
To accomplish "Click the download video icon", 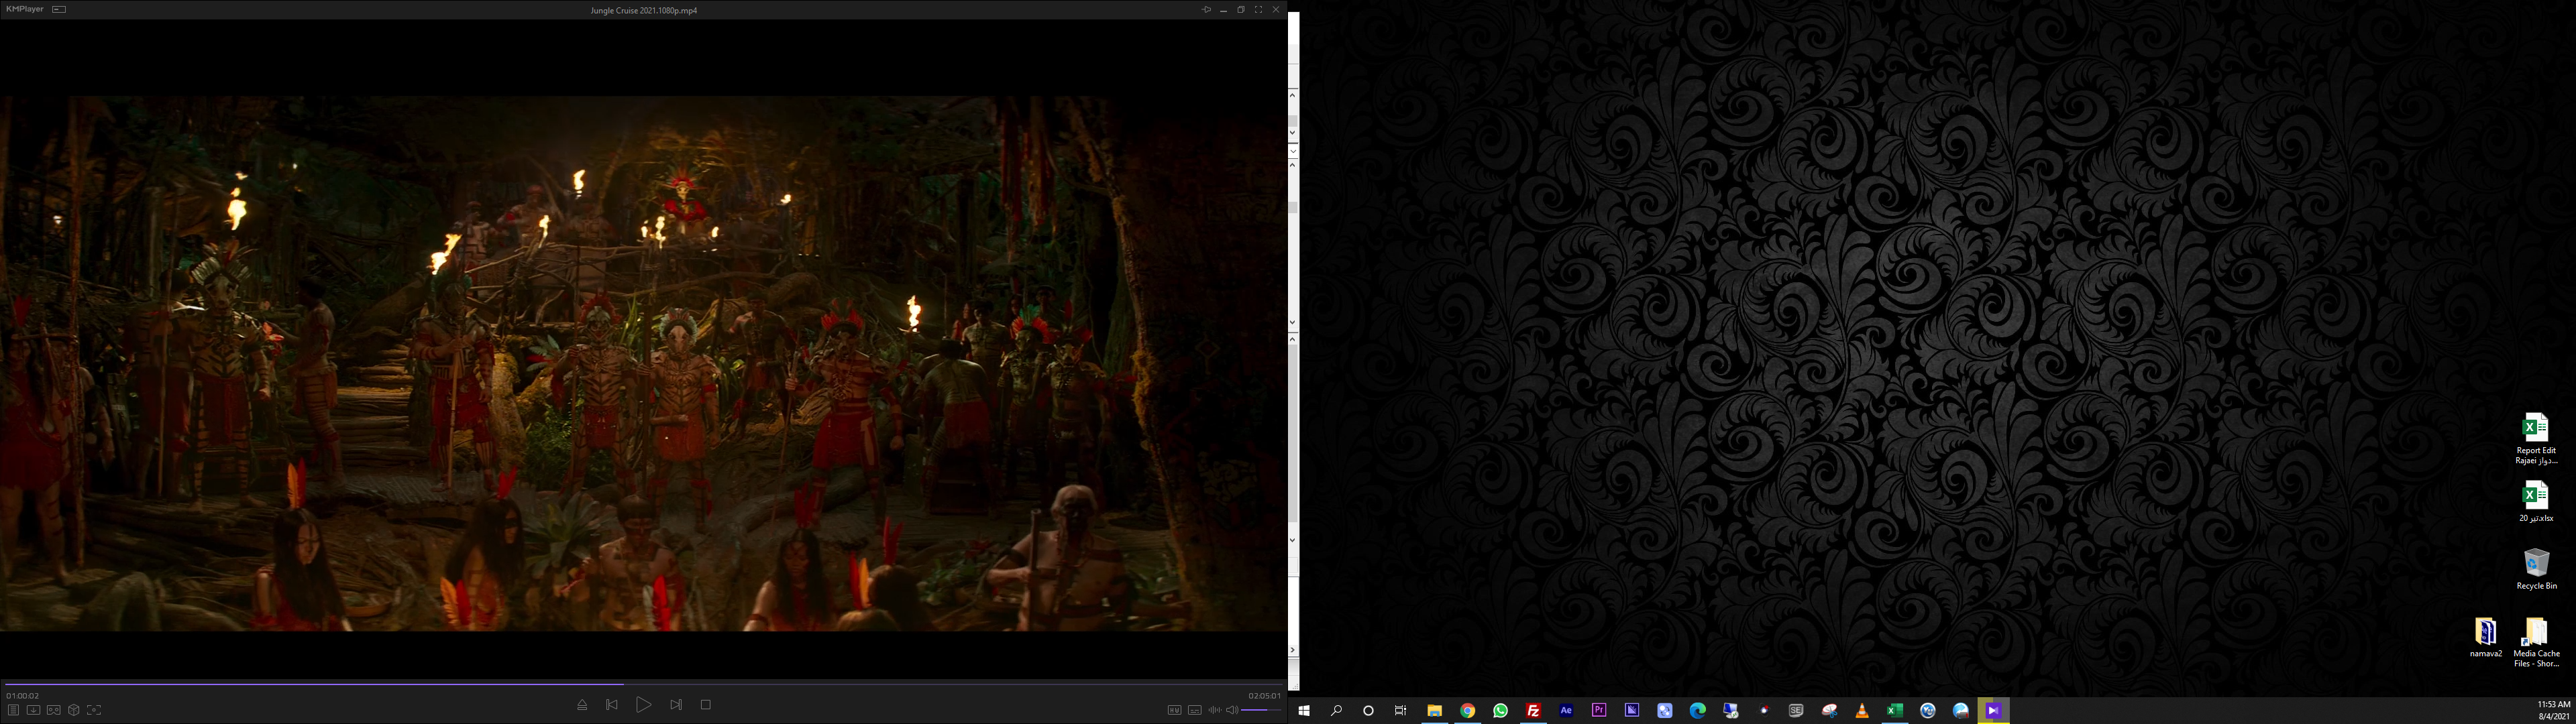I will [33, 710].
